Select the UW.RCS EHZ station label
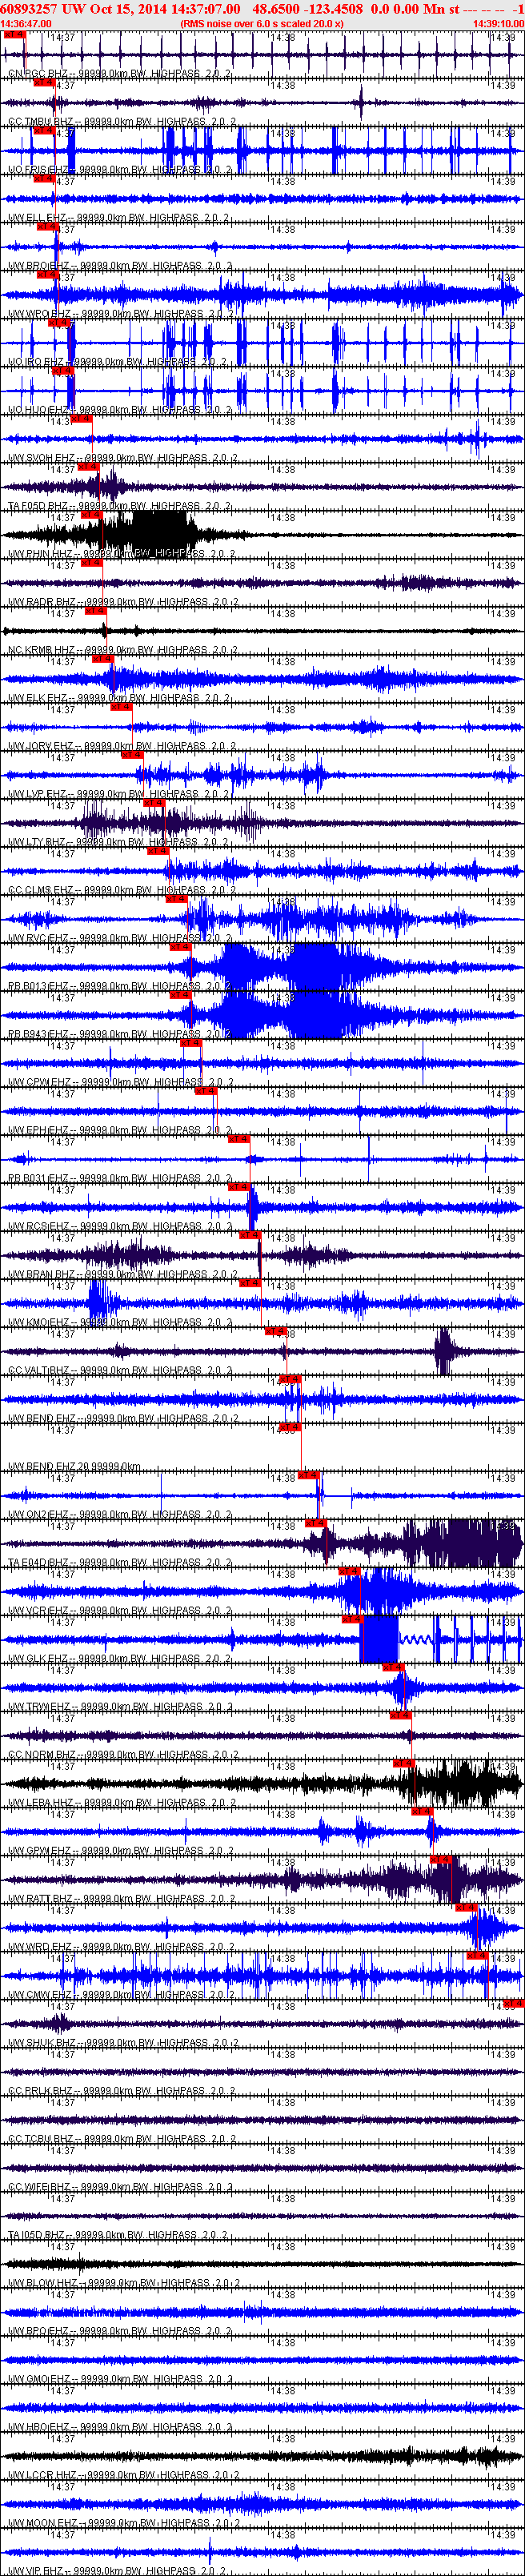525x2576 pixels. coord(120,1226)
